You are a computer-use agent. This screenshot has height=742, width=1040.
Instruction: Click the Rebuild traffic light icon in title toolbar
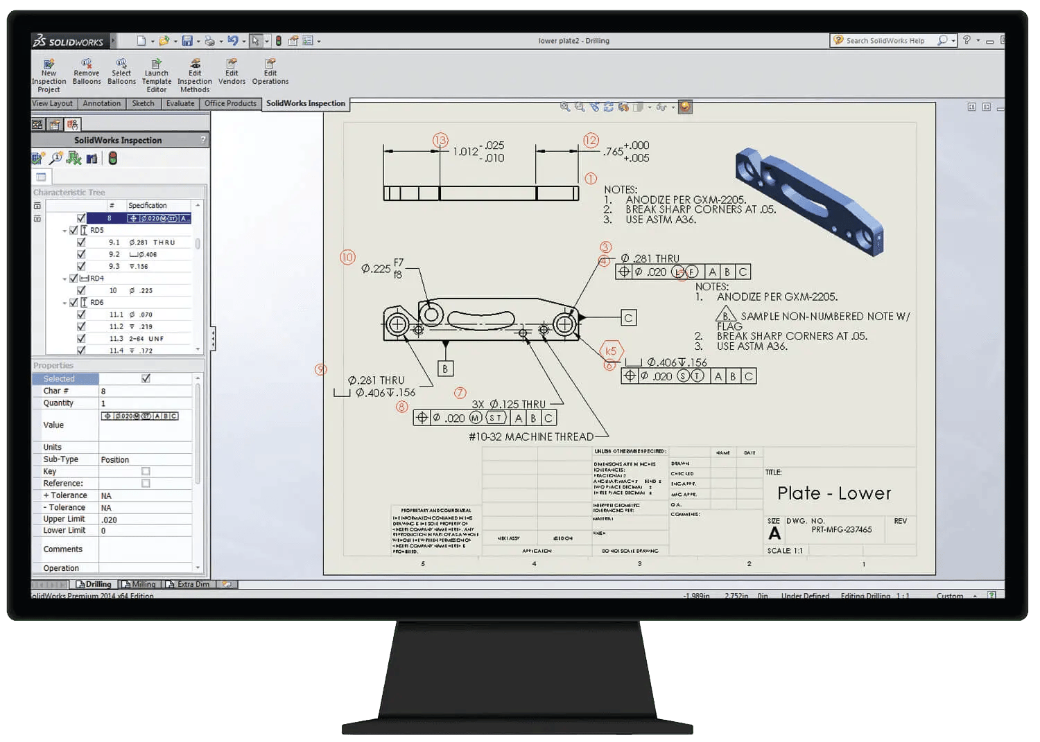coord(279,41)
